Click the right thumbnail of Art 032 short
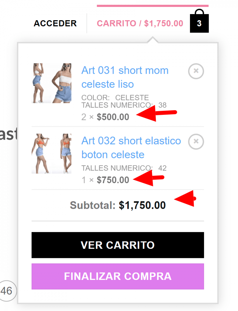The image size is (238, 311). click(62, 153)
